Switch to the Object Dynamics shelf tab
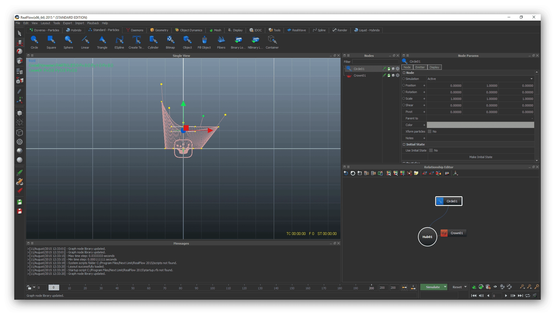This screenshot has width=555, height=314. click(188, 30)
